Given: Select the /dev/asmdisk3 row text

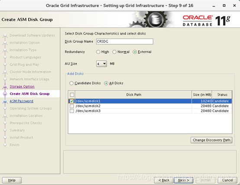Looking at the screenshot, I should pos(88,111).
